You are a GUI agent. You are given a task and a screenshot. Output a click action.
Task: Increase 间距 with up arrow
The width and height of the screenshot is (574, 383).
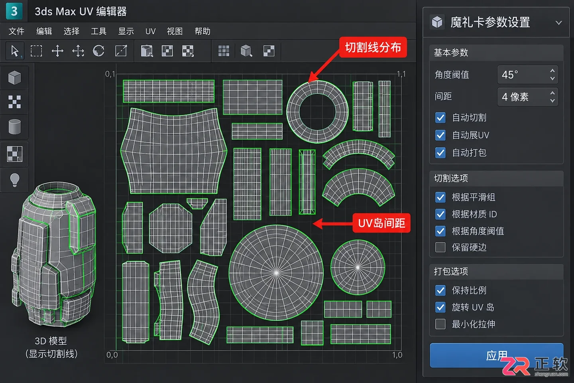(552, 93)
